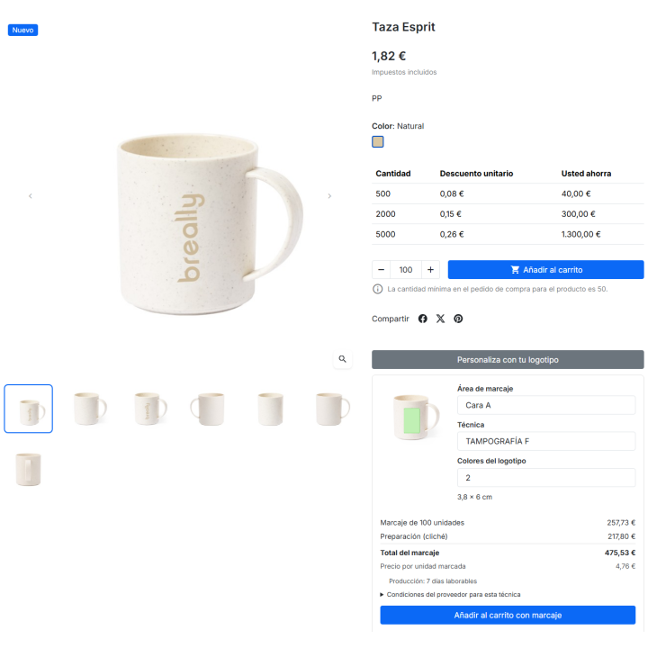Go to next product image arrow
The image size is (648, 648).
pos(329,196)
